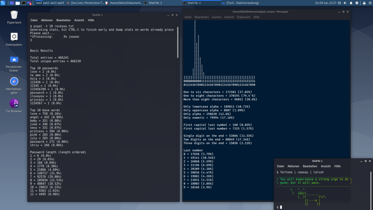Open the Aktionen menu in the left terminal
This screenshot has height=210, width=373.
click(47, 20)
